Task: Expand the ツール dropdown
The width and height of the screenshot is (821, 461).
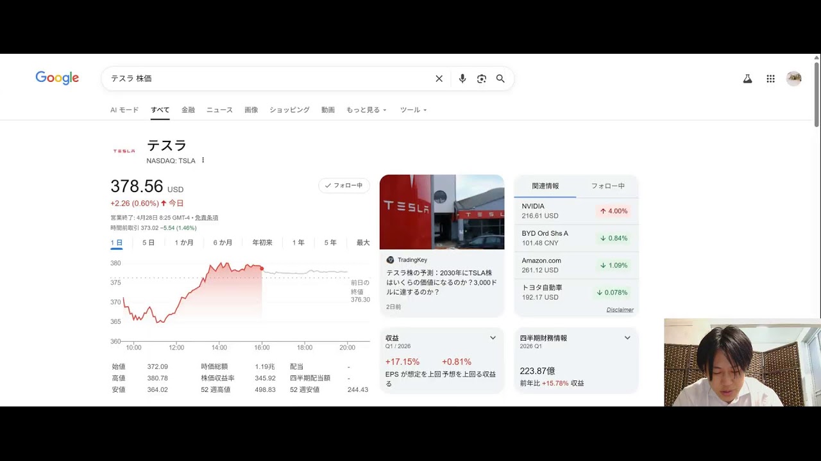Action: pos(413,110)
